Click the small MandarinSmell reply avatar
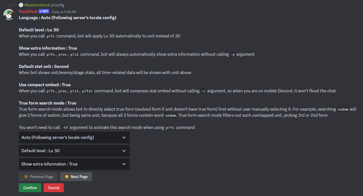The width and height of the screenshot is (363, 196). [x=21, y=5]
